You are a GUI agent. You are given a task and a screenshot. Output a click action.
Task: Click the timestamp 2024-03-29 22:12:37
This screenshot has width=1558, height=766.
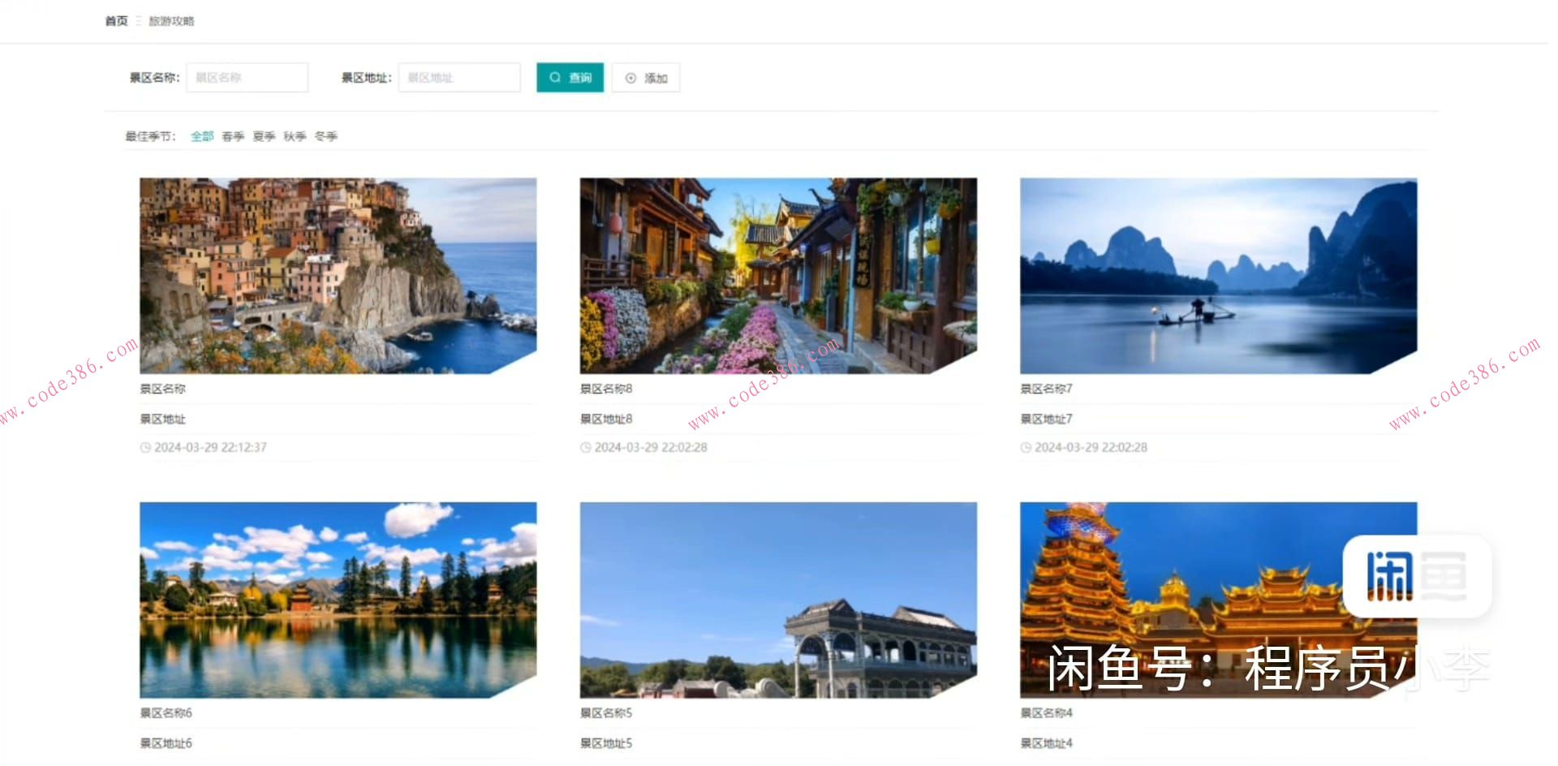tap(210, 447)
